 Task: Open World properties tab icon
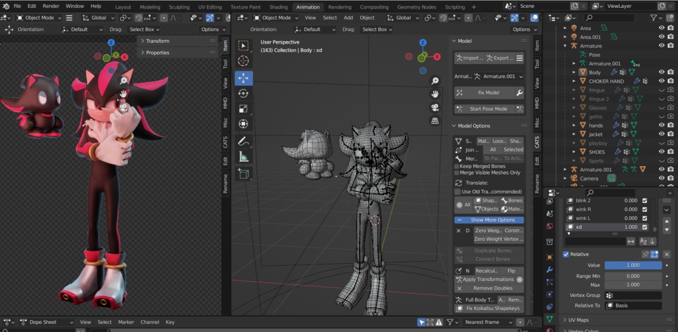click(x=550, y=226)
